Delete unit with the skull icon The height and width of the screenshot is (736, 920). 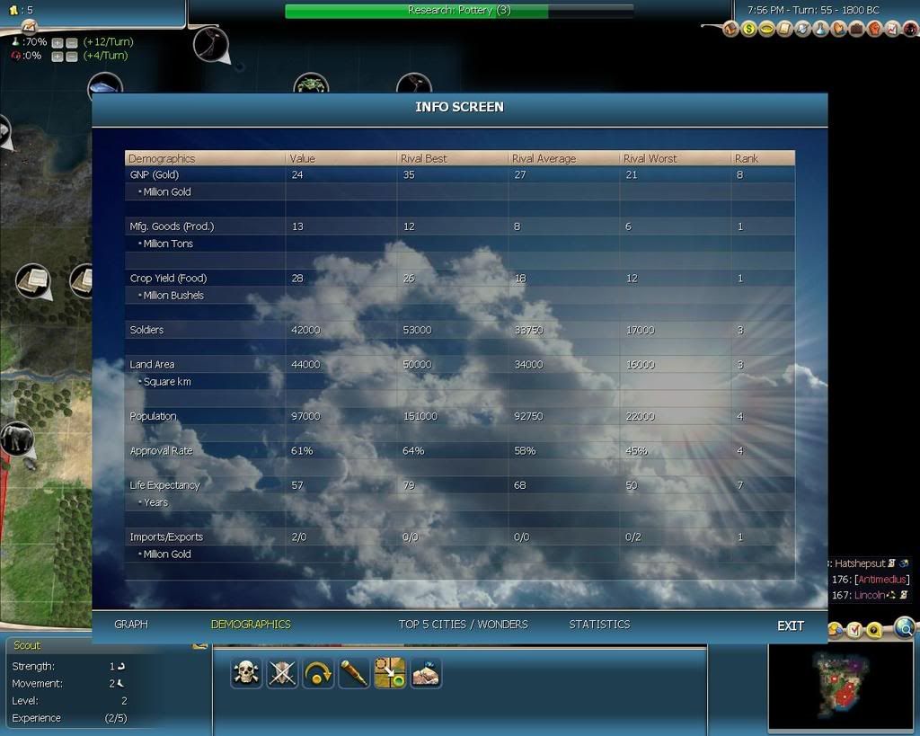click(246, 672)
